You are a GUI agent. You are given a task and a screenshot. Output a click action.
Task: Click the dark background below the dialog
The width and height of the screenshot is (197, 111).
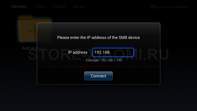98,98
